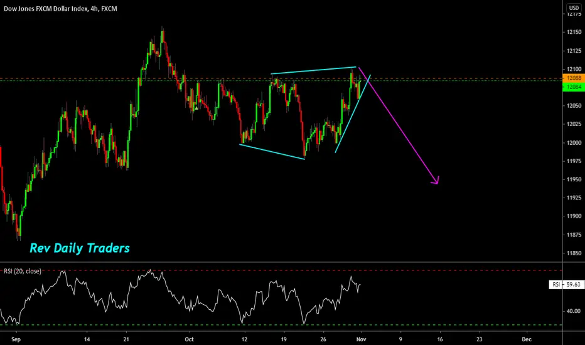Click the 12050 price axis label
Screen dimensions: 585x345
pyautogui.click(x=574, y=106)
